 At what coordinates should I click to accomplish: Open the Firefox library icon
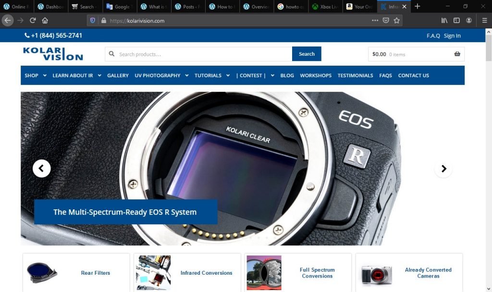pos(444,20)
